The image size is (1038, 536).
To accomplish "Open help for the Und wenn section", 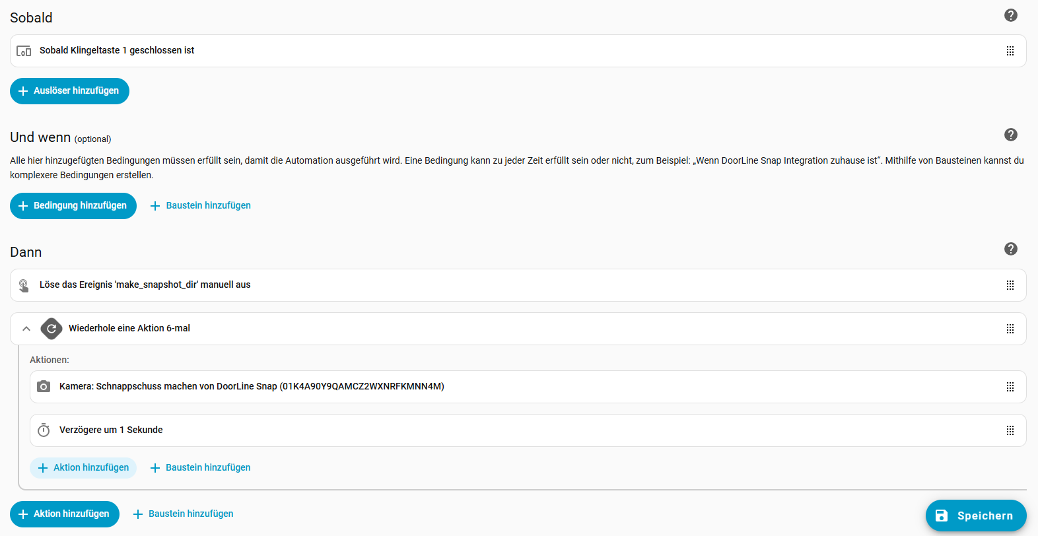I will tap(1010, 135).
